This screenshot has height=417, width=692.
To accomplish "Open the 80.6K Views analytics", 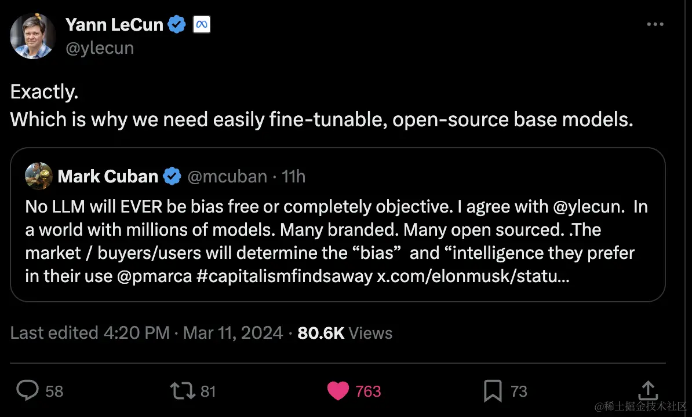I will tap(345, 333).
